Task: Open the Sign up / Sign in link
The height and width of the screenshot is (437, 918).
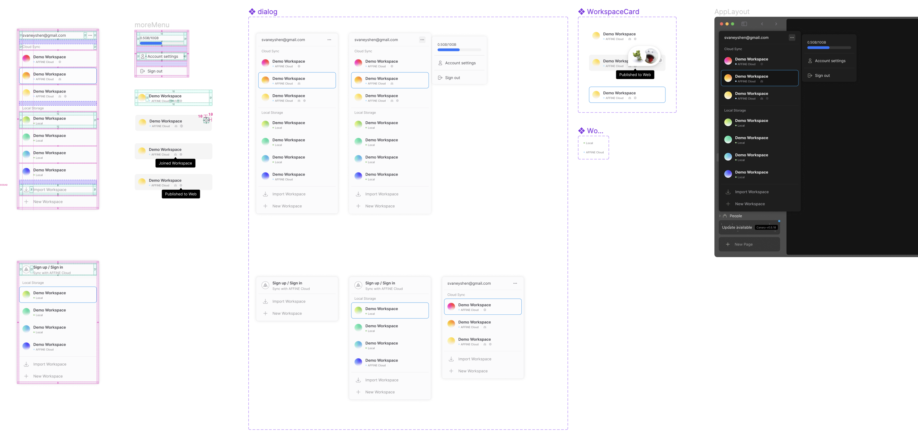Action: (x=287, y=283)
